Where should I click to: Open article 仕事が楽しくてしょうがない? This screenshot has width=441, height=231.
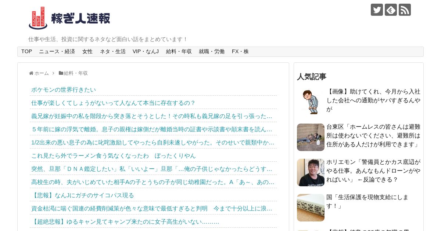pyautogui.click(x=114, y=103)
